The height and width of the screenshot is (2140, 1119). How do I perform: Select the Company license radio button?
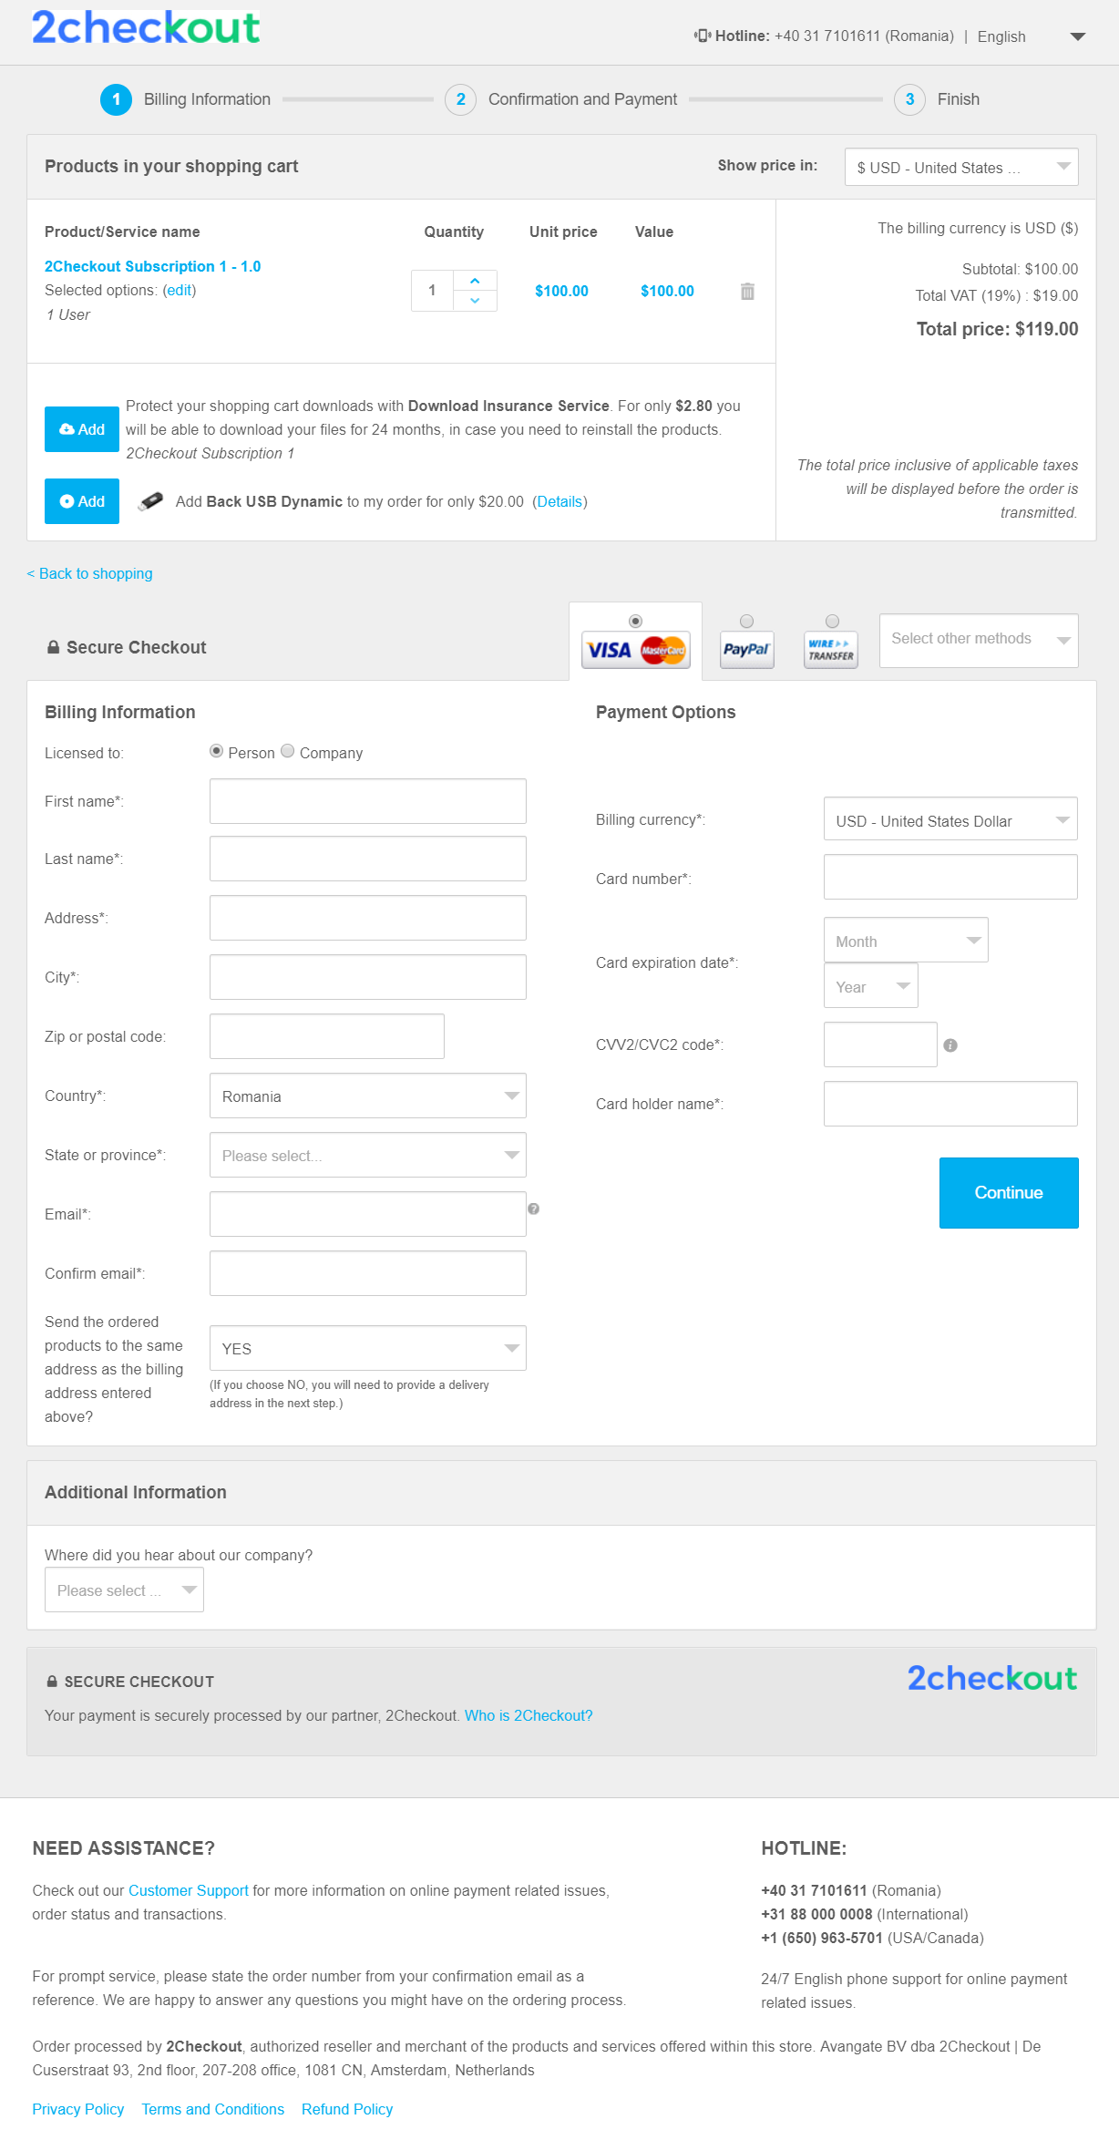point(288,751)
